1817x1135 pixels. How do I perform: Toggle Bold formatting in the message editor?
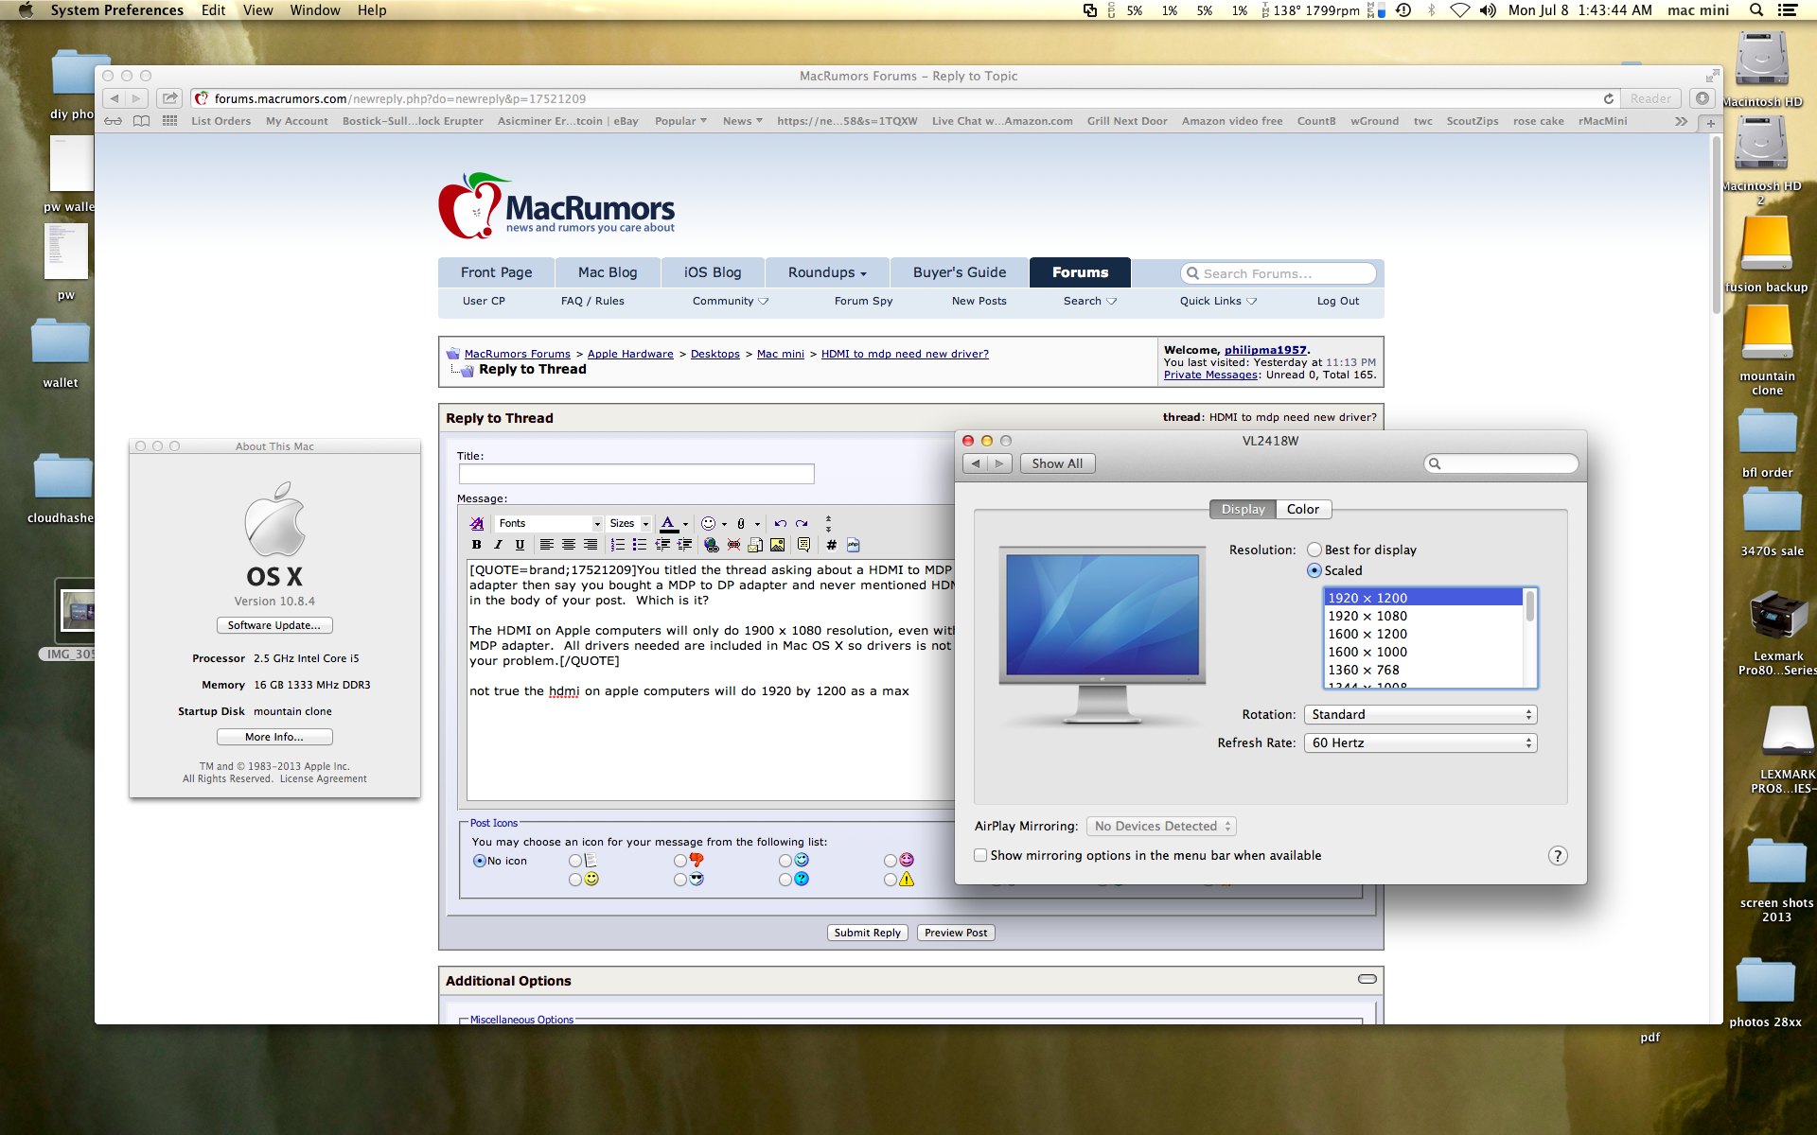tap(476, 545)
